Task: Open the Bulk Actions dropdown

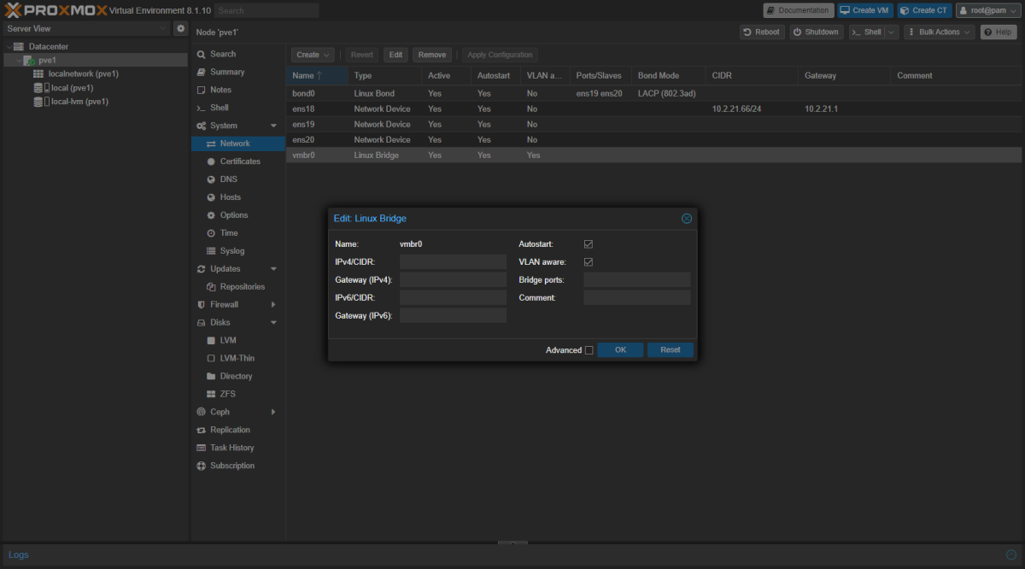Action: [x=940, y=32]
